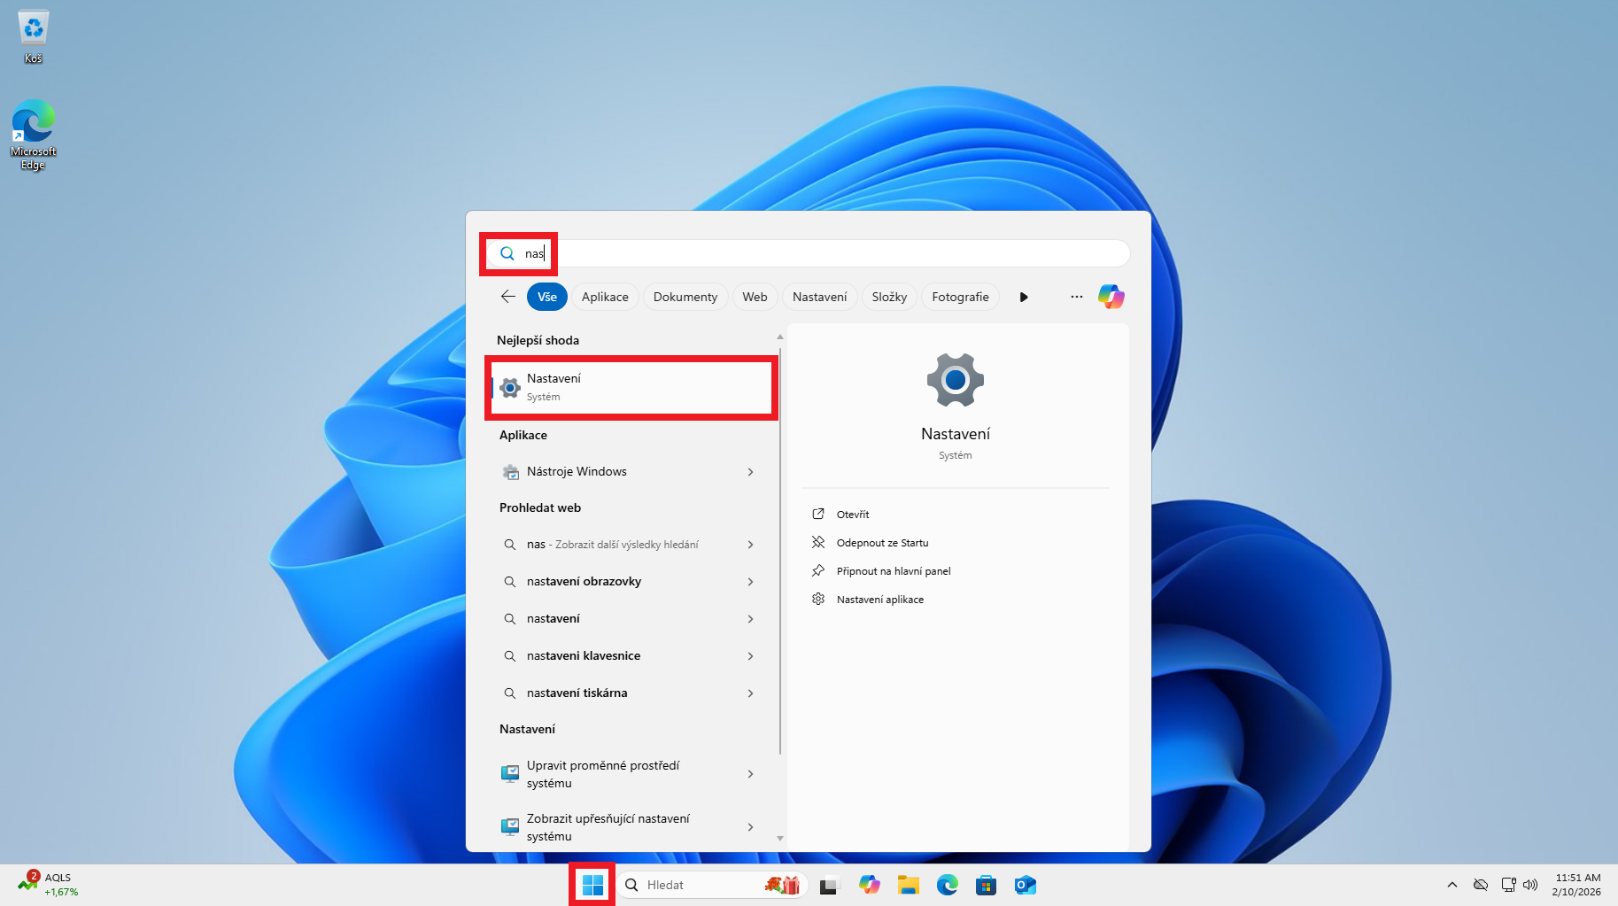The image size is (1618, 906).
Task: Launch Outlook from the taskbar
Action: pyautogui.click(x=1025, y=884)
